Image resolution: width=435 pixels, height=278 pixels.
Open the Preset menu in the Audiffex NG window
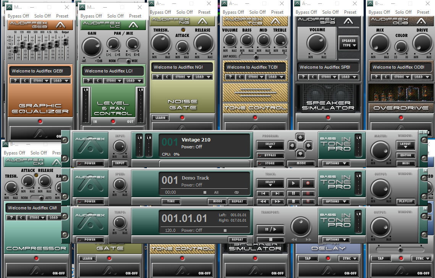tap(204, 12)
